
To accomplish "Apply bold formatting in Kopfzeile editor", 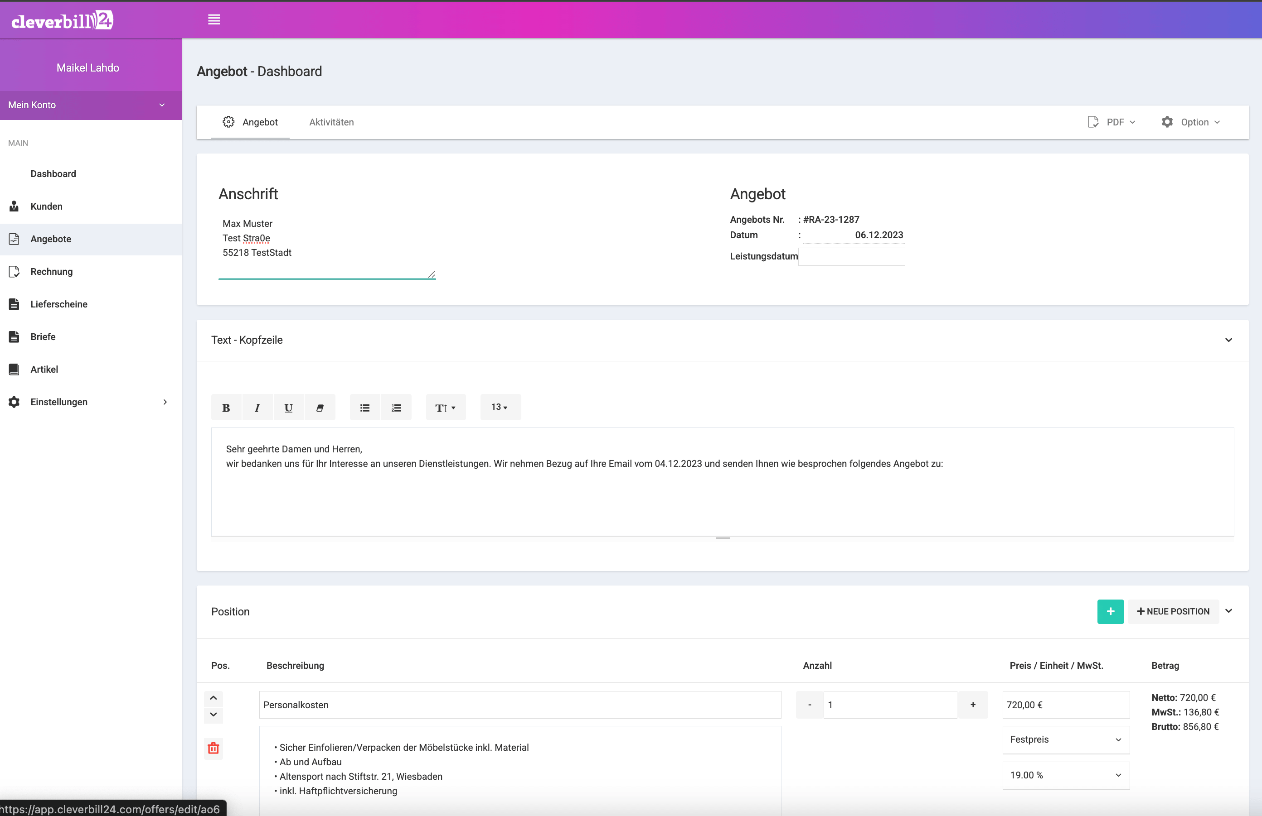I will tap(226, 407).
